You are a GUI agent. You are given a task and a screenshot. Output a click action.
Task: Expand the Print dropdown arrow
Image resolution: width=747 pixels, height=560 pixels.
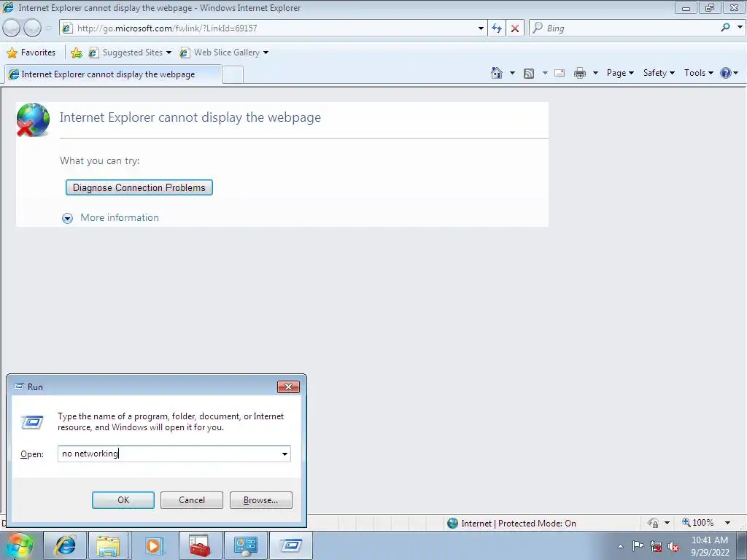point(595,73)
